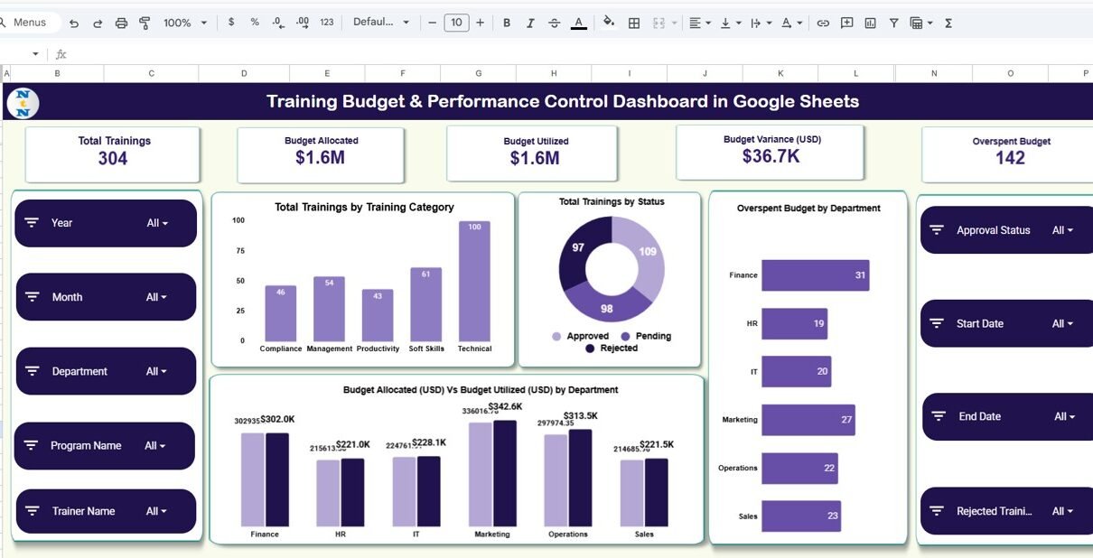
Task: Open the borders tool
Action: [x=634, y=23]
